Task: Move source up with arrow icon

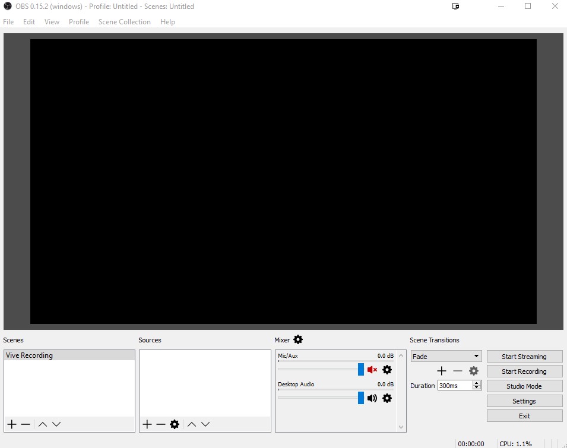Action: pyautogui.click(x=192, y=424)
